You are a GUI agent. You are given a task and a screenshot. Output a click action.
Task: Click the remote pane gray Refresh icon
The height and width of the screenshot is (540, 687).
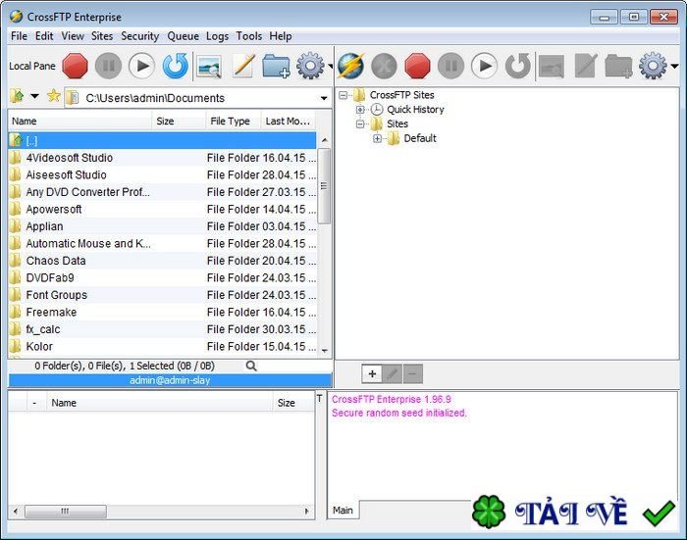click(518, 66)
